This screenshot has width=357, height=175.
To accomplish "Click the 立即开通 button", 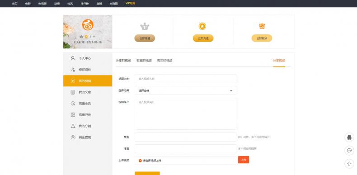I will coord(145,38).
